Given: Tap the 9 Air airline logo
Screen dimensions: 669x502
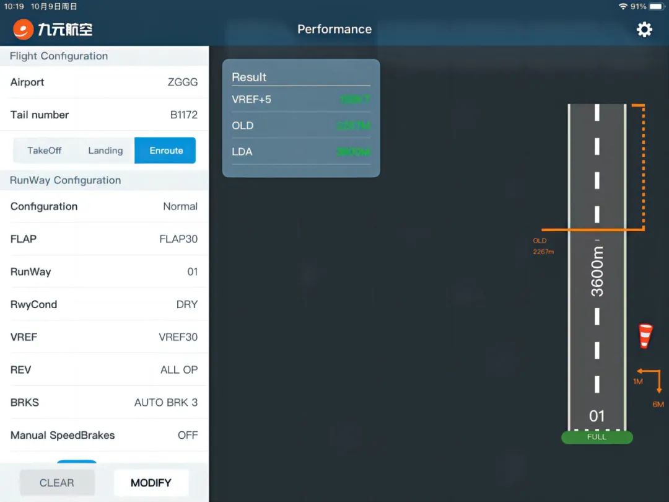Looking at the screenshot, I should (53, 29).
